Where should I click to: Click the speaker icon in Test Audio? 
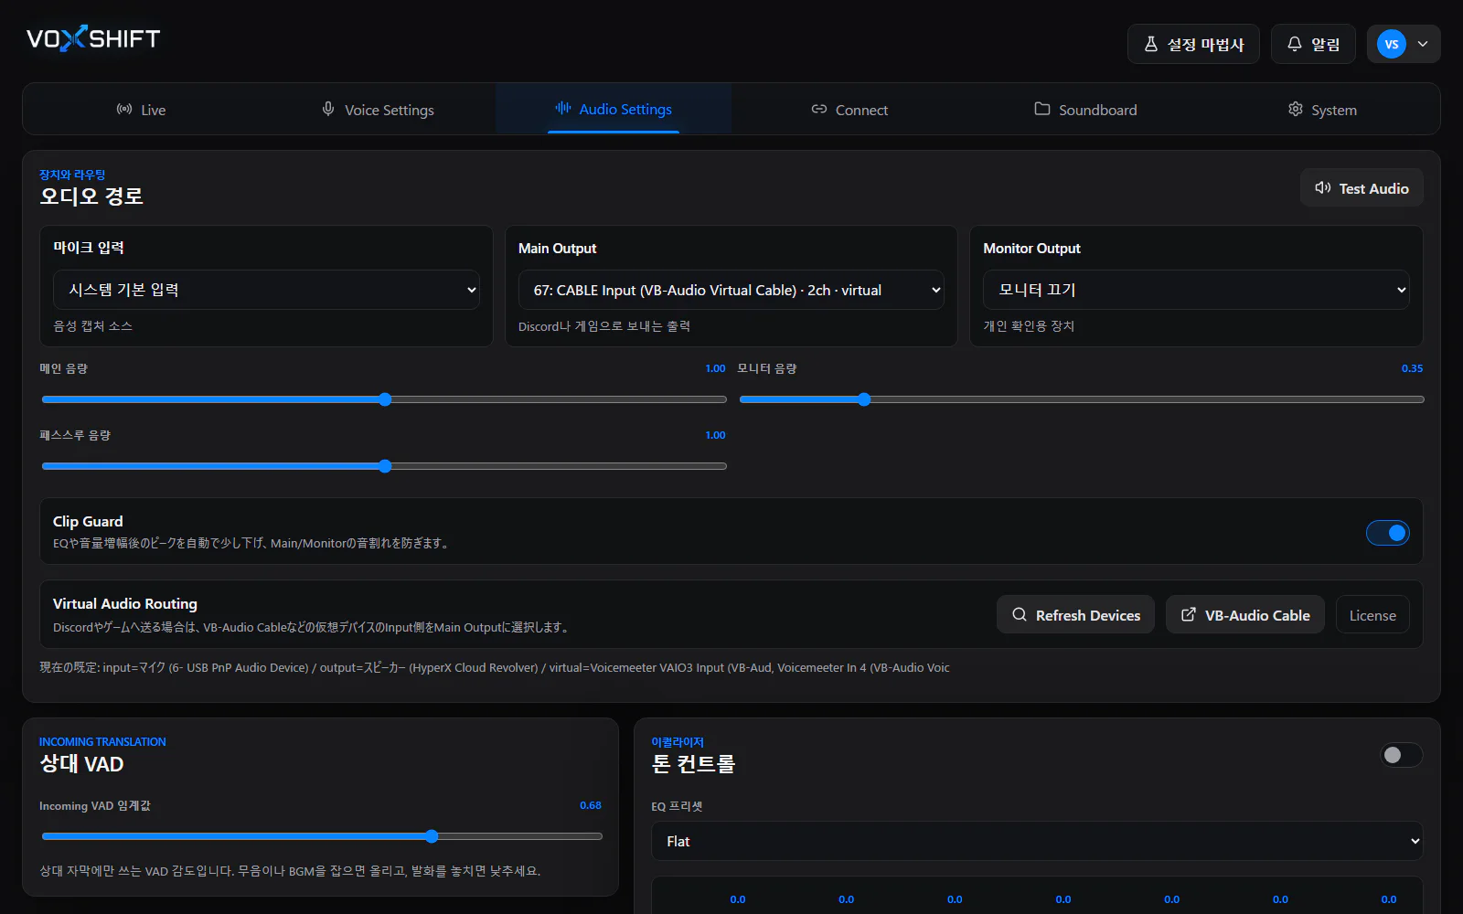[1323, 187]
